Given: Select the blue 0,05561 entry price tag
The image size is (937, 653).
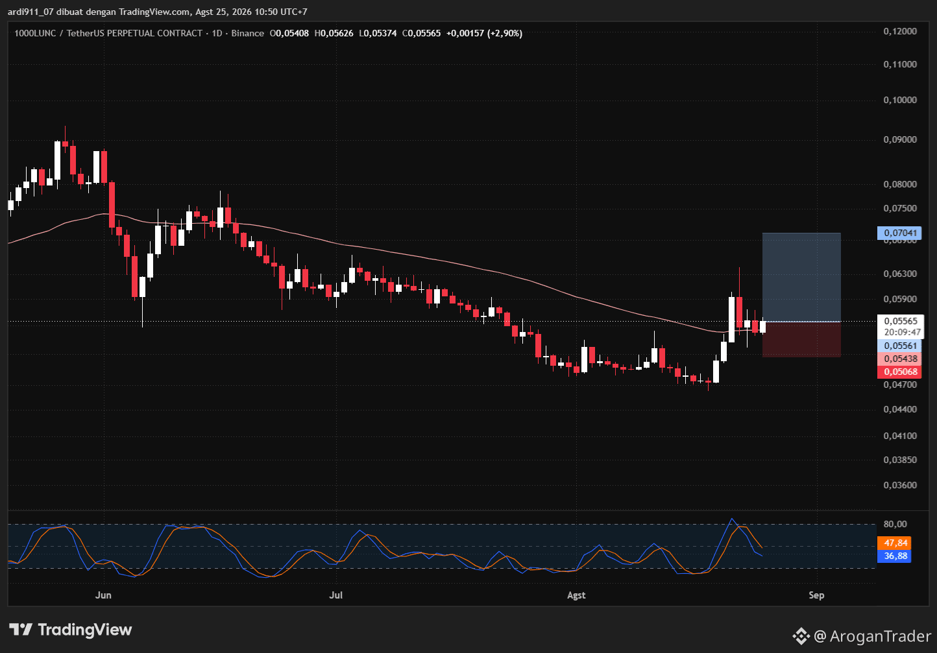Looking at the screenshot, I should point(899,346).
